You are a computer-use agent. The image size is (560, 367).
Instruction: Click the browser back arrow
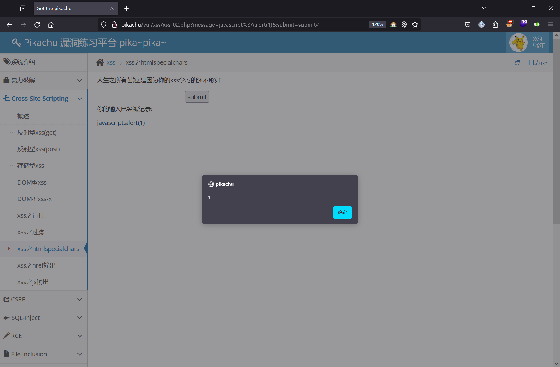[10, 24]
